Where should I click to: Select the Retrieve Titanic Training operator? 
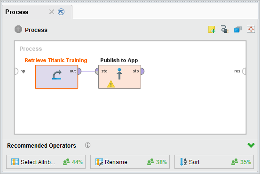tap(56, 77)
